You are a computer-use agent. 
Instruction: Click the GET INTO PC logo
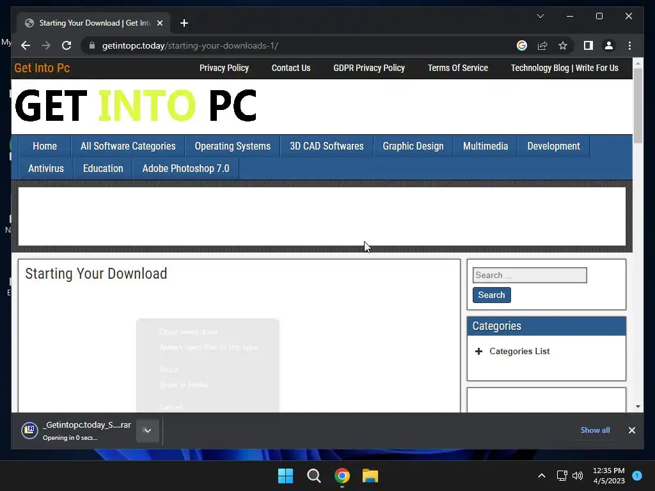(x=136, y=105)
